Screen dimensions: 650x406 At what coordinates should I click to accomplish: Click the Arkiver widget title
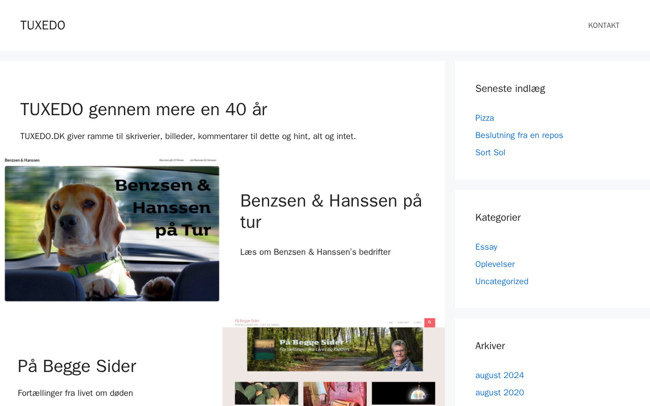490,346
